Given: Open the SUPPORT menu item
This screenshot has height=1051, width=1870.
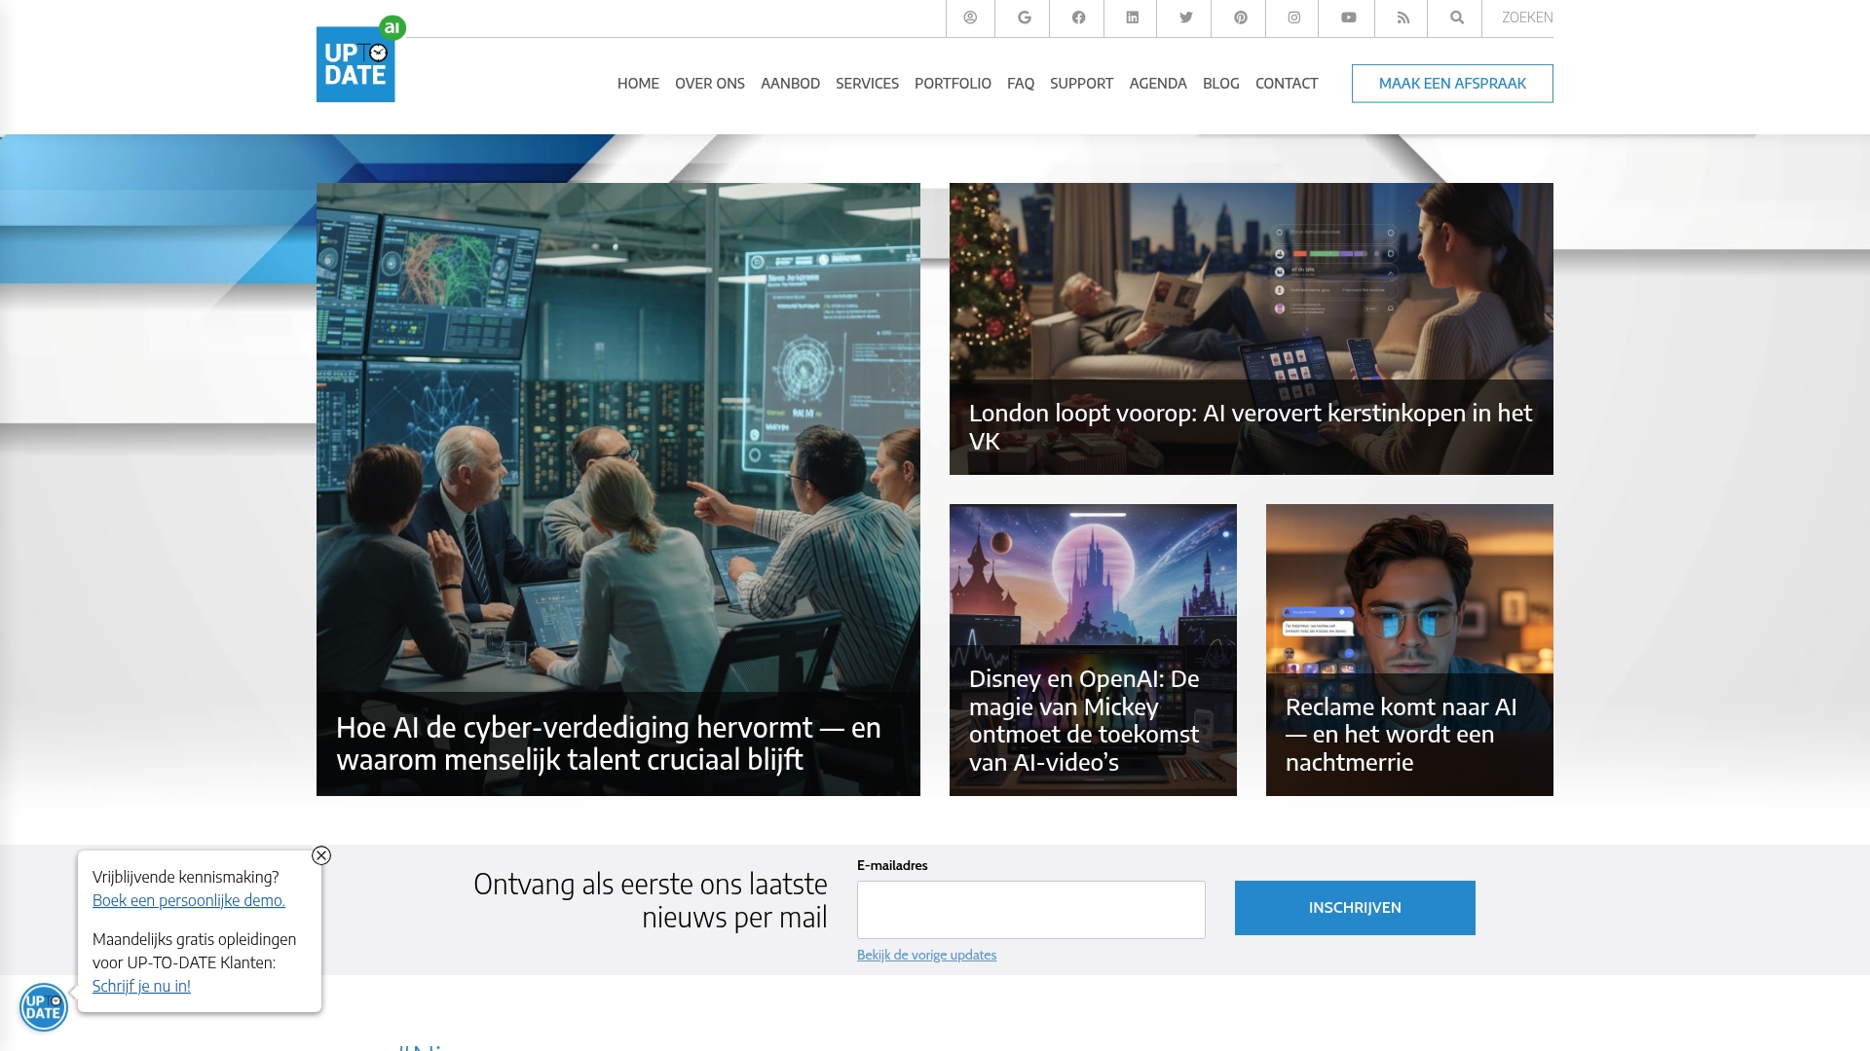Looking at the screenshot, I should tap(1081, 84).
